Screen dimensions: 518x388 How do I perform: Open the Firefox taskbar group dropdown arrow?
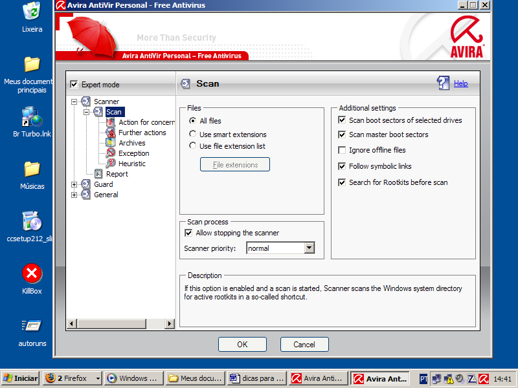98,378
